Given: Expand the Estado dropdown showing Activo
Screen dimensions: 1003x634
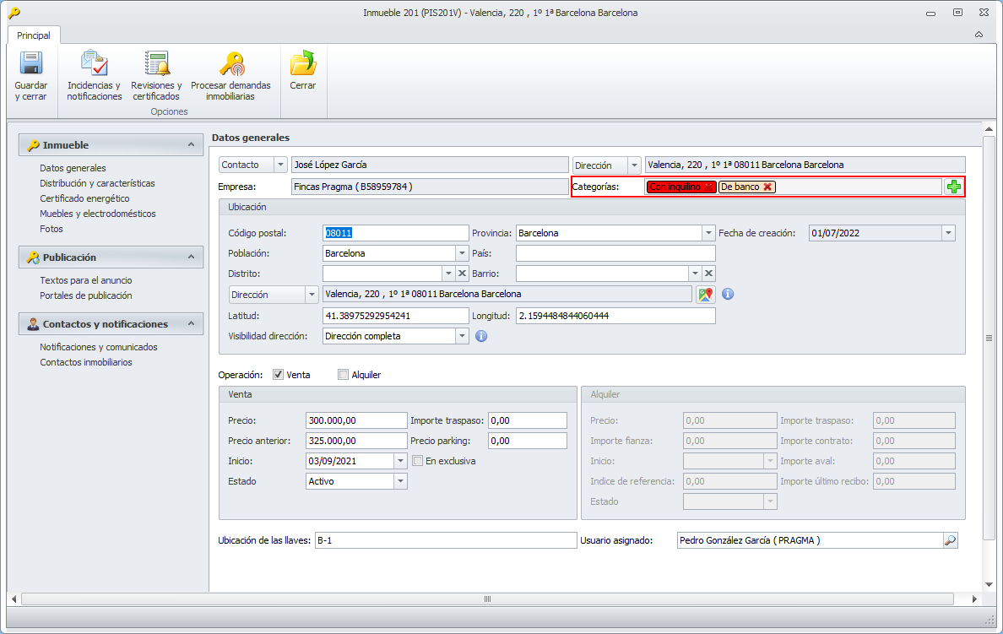Looking at the screenshot, I should click(x=399, y=481).
